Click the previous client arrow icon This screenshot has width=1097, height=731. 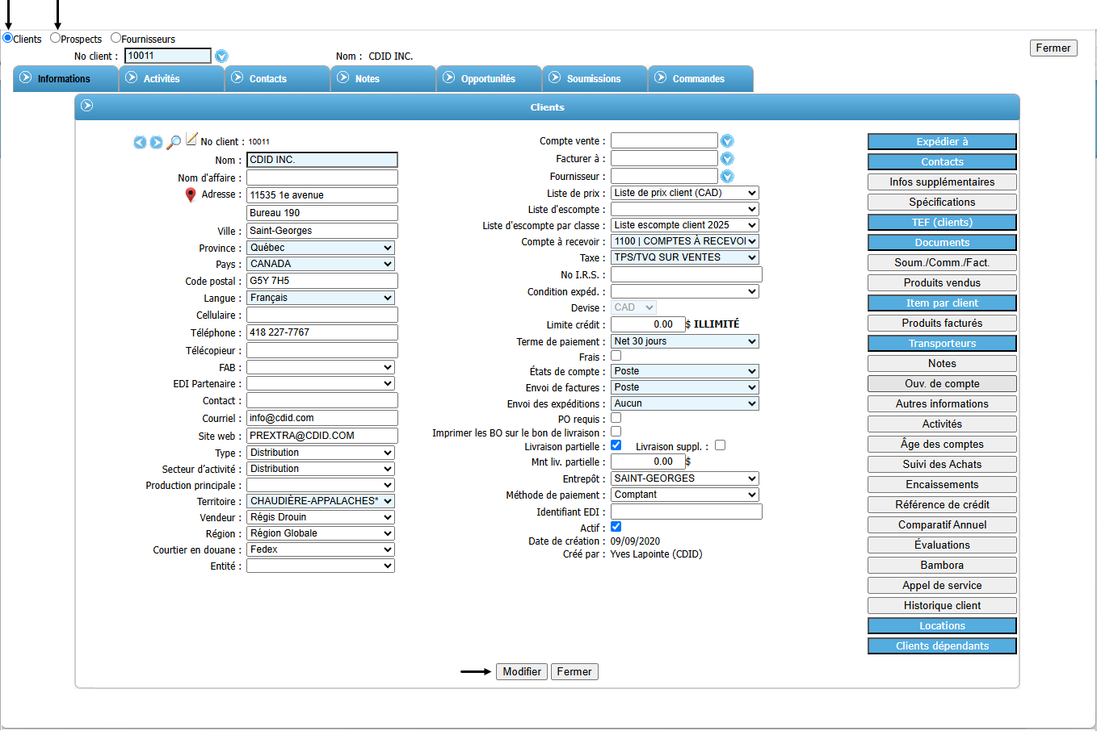(140, 143)
